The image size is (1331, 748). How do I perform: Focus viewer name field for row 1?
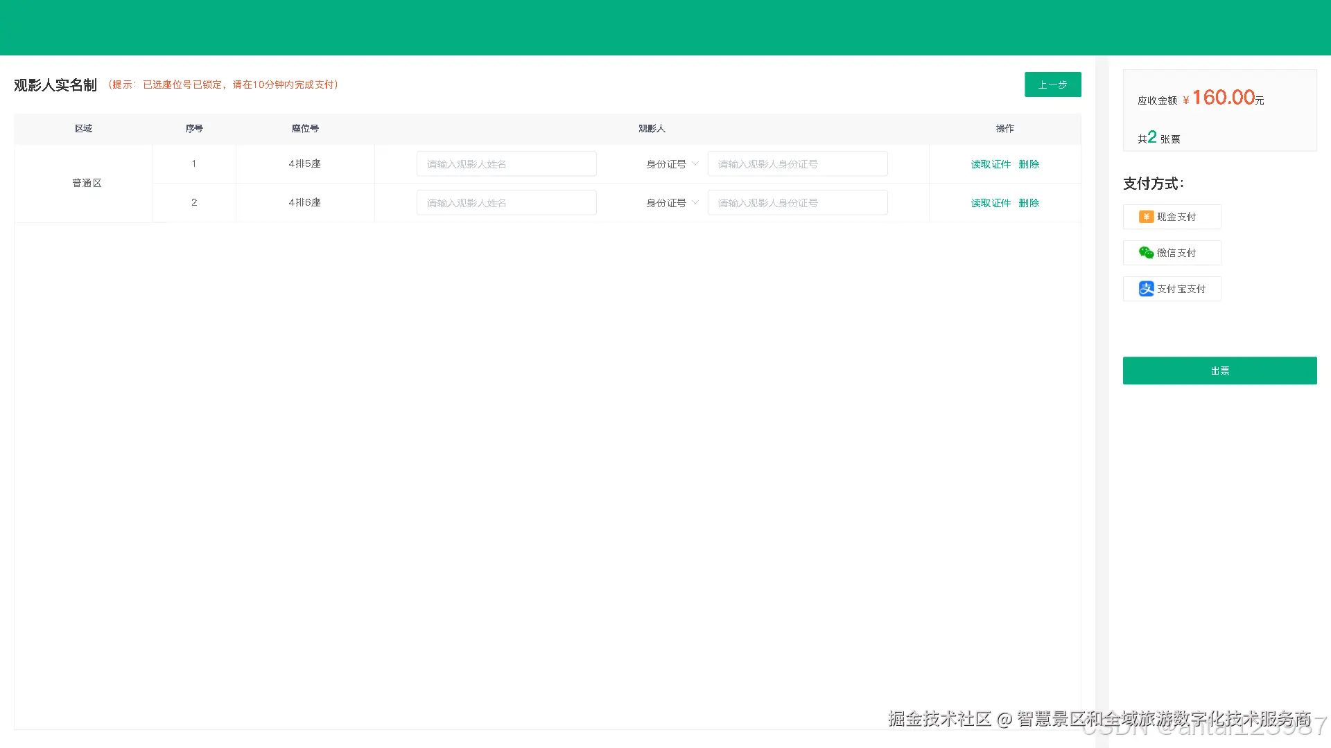pyautogui.click(x=506, y=164)
